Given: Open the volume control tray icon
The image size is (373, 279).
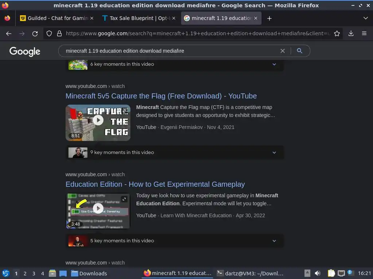Looking at the screenshot, I should 318,273.
